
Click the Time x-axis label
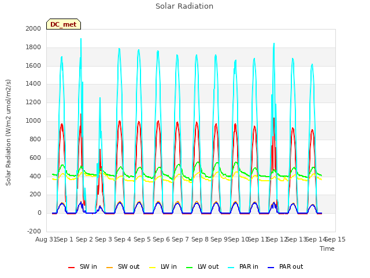click(x=327, y=248)
